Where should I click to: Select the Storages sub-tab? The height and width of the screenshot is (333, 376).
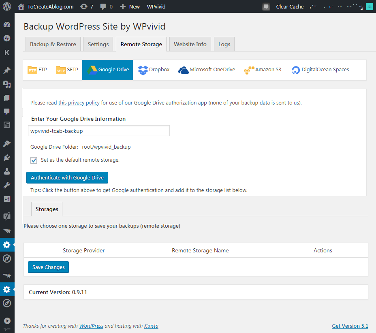click(47, 209)
